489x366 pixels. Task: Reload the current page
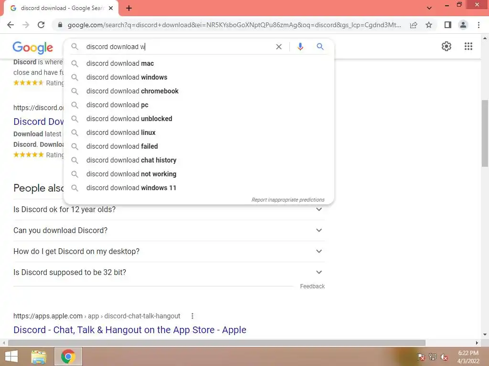click(41, 25)
